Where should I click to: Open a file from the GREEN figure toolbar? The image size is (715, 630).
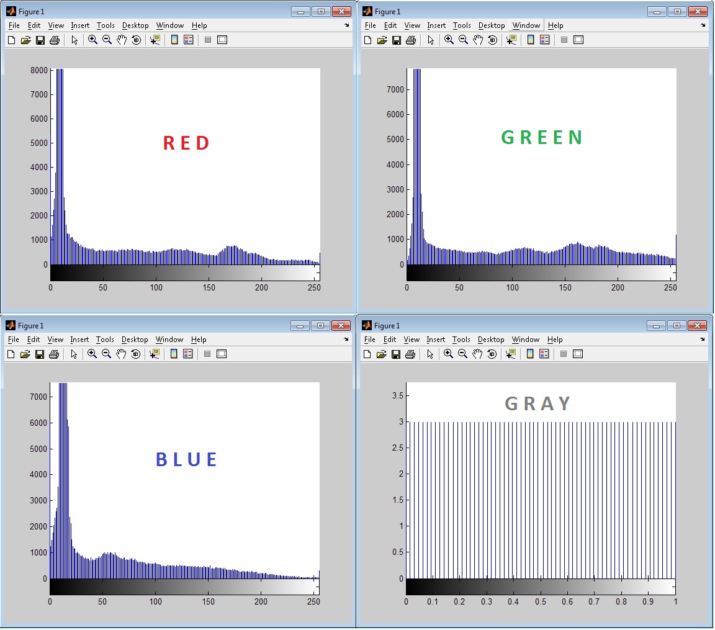click(381, 40)
